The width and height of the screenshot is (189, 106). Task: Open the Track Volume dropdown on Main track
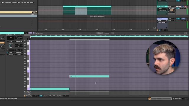click(x=162, y=22)
